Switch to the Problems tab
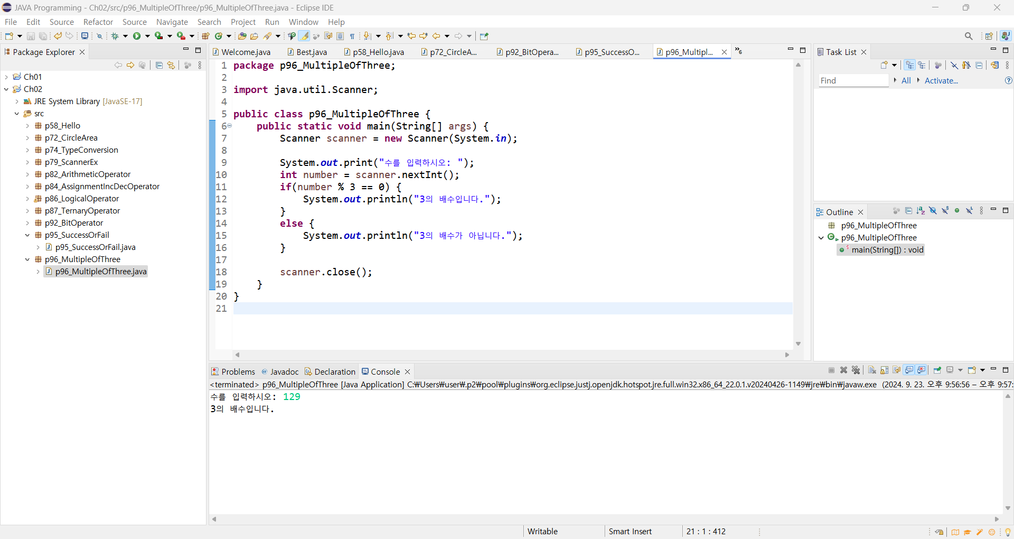This screenshot has width=1014, height=539. click(233, 371)
